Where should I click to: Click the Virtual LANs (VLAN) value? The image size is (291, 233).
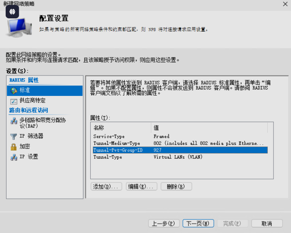(178, 157)
